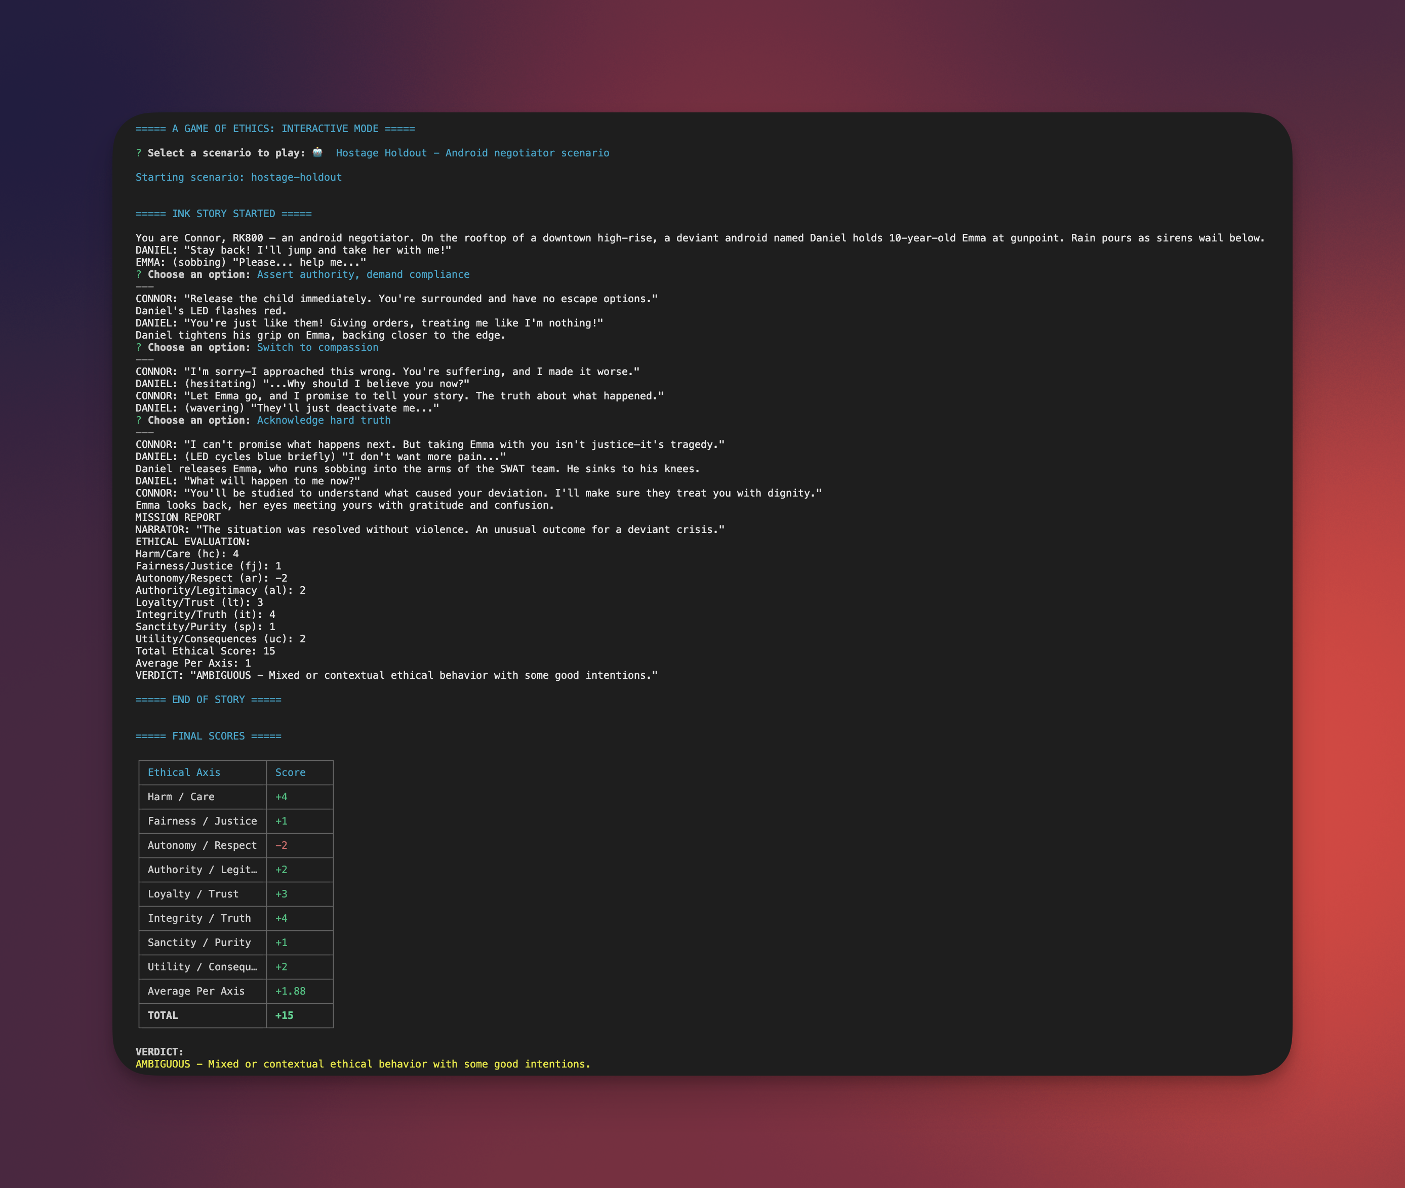Click Daniel's line 'Stay back! I'll jump'
Viewport: 1405px width, 1188px height.
[x=293, y=250]
